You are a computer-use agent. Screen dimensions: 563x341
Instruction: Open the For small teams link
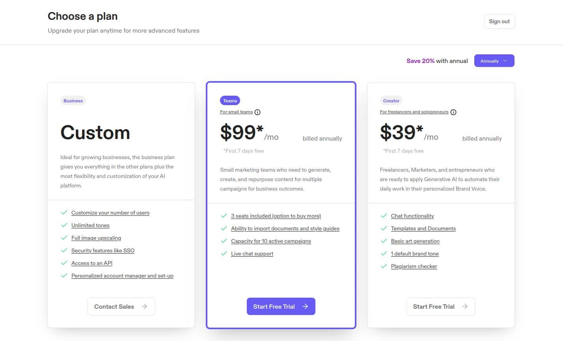[236, 112]
